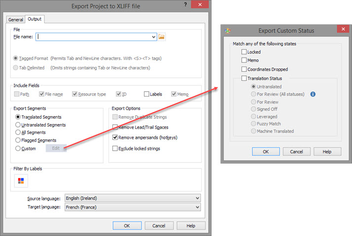Check the Coordinates Dropped checkbox

(x=244, y=69)
